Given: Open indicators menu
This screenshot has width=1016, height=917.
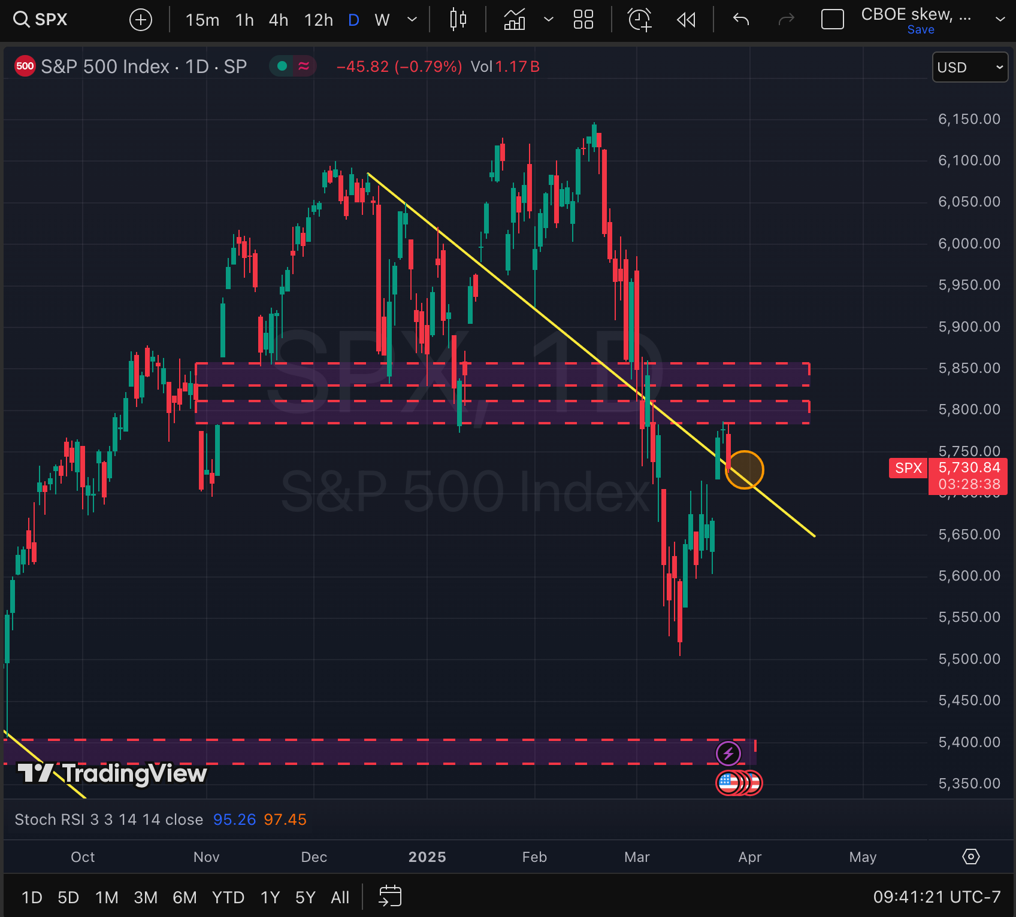Looking at the screenshot, I should point(515,20).
